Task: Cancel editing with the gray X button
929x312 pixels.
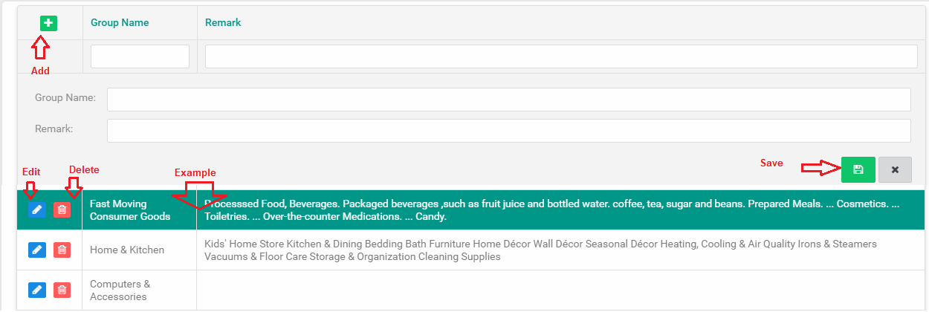Action: pos(895,169)
